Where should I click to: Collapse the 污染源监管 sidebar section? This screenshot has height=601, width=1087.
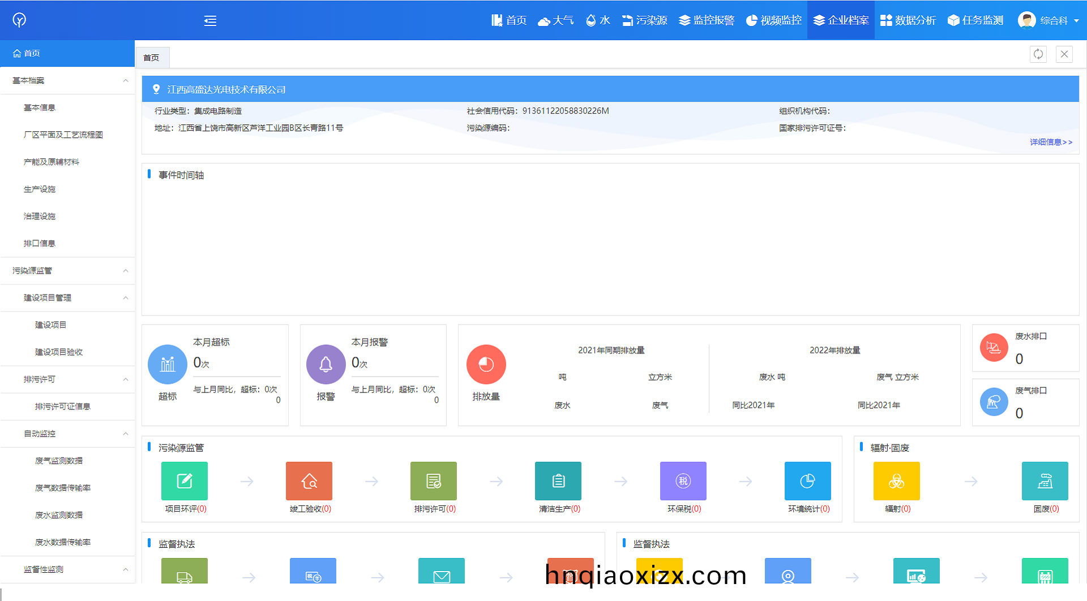point(125,271)
